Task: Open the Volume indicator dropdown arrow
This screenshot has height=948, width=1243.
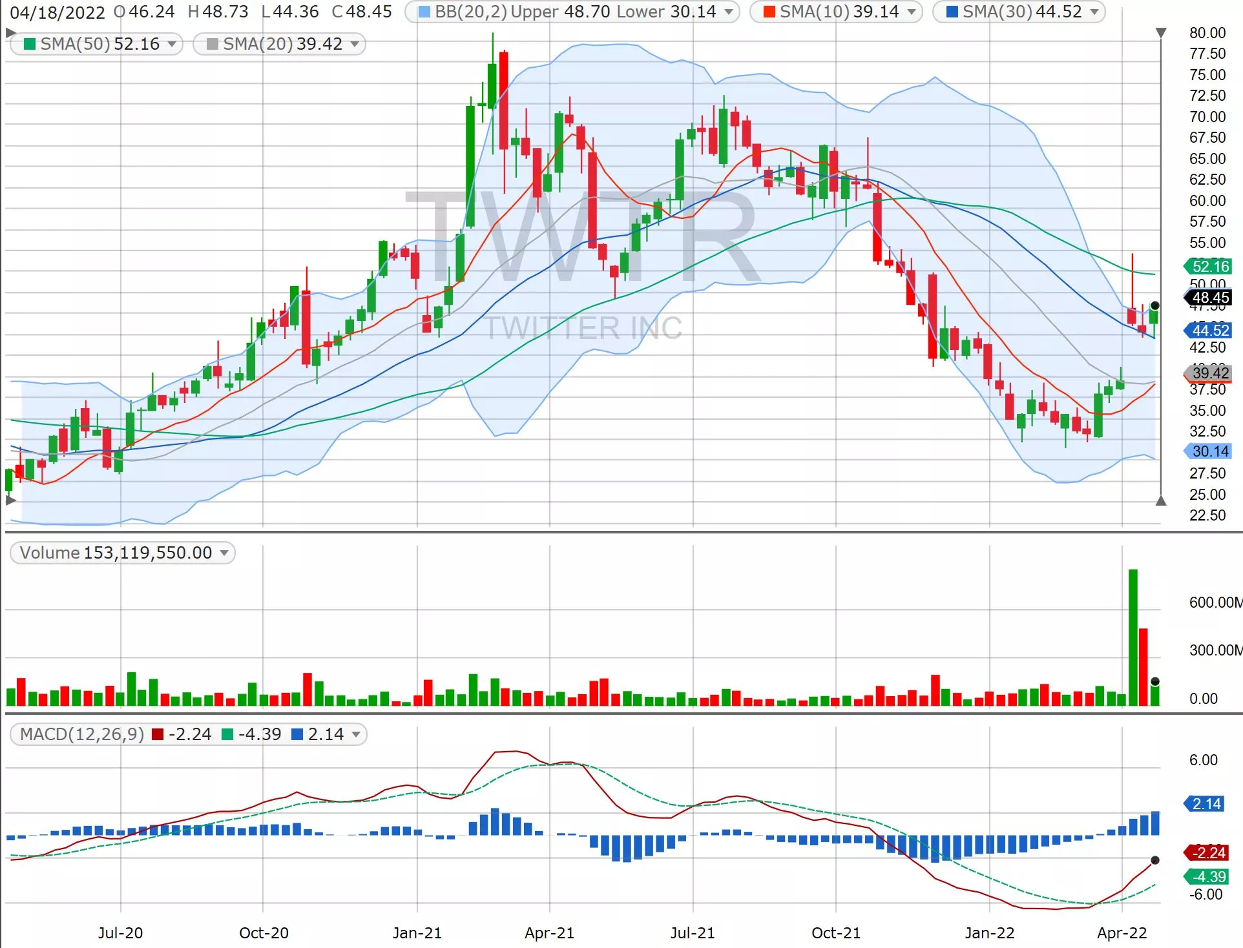Action: (x=224, y=553)
